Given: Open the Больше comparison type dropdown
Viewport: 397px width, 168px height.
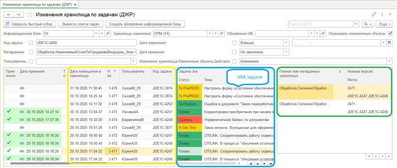Looking at the screenshot, I should point(286,42).
